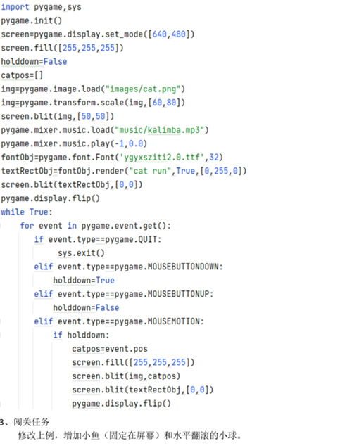Click the "images/cat.png" string
Image resolution: width=352 pixels, height=448 pixels.
coord(145,89)
